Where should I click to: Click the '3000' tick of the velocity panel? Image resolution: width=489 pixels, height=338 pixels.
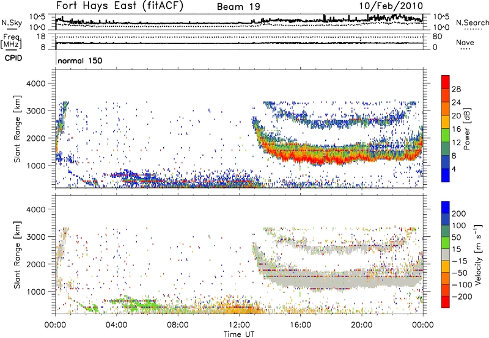coord(35,237)
